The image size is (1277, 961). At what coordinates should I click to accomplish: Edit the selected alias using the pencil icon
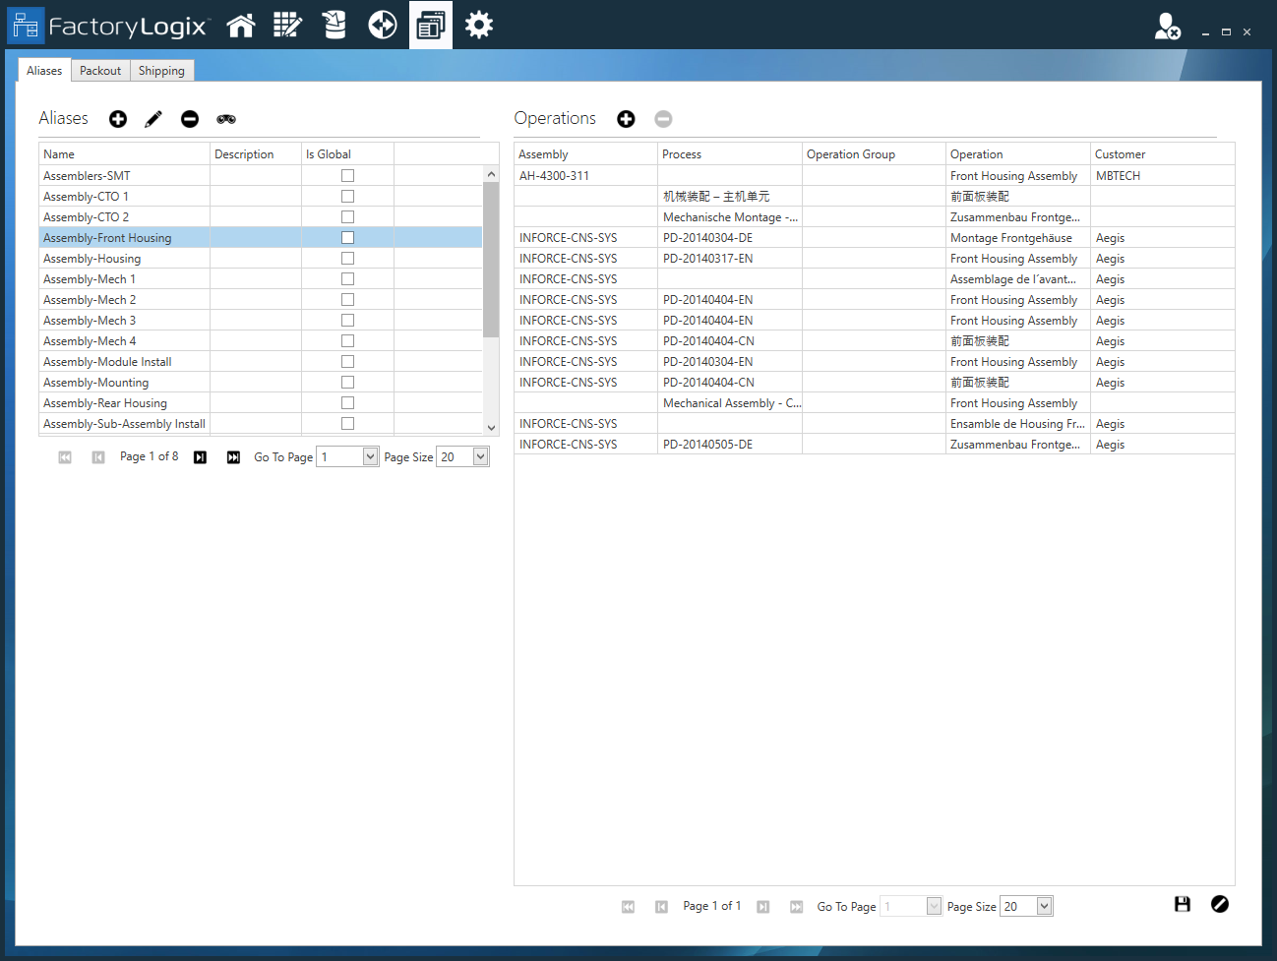152,119
